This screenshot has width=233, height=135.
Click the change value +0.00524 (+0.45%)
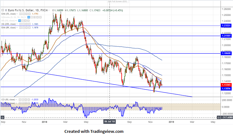[x=113, y=10]
